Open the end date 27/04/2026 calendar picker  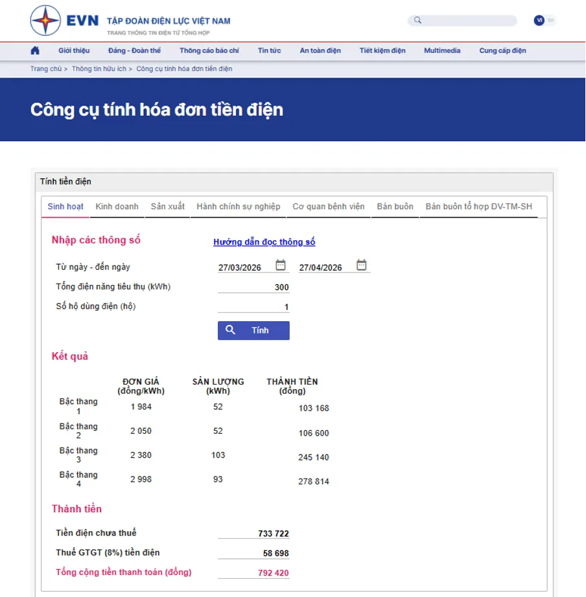point(362,264)
